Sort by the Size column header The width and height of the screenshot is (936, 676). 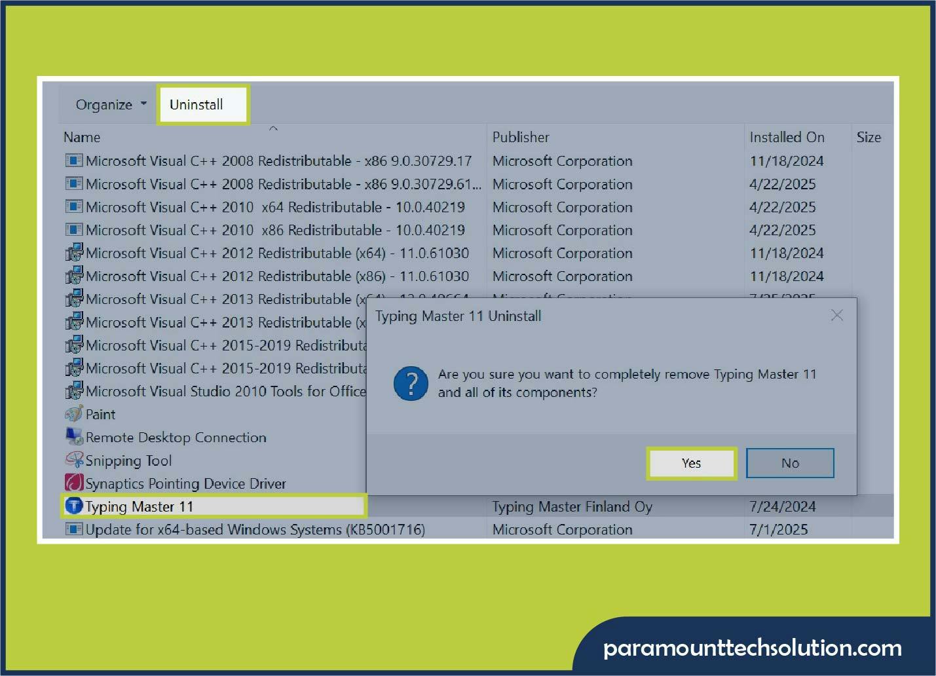[869, 137]
